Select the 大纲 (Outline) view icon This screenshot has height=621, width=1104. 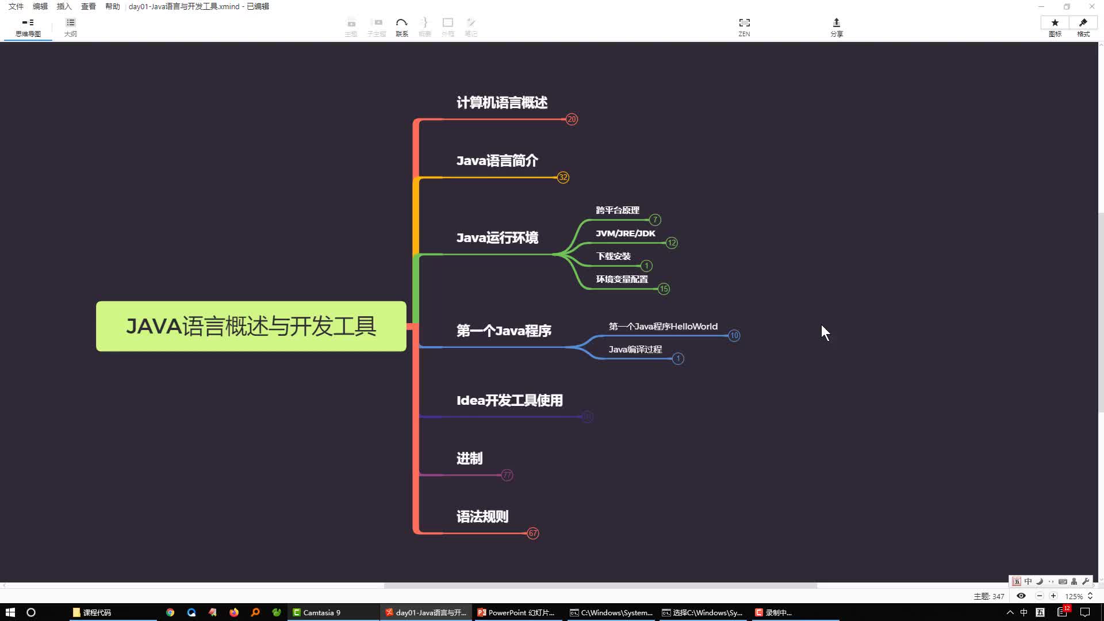(71, 26)
